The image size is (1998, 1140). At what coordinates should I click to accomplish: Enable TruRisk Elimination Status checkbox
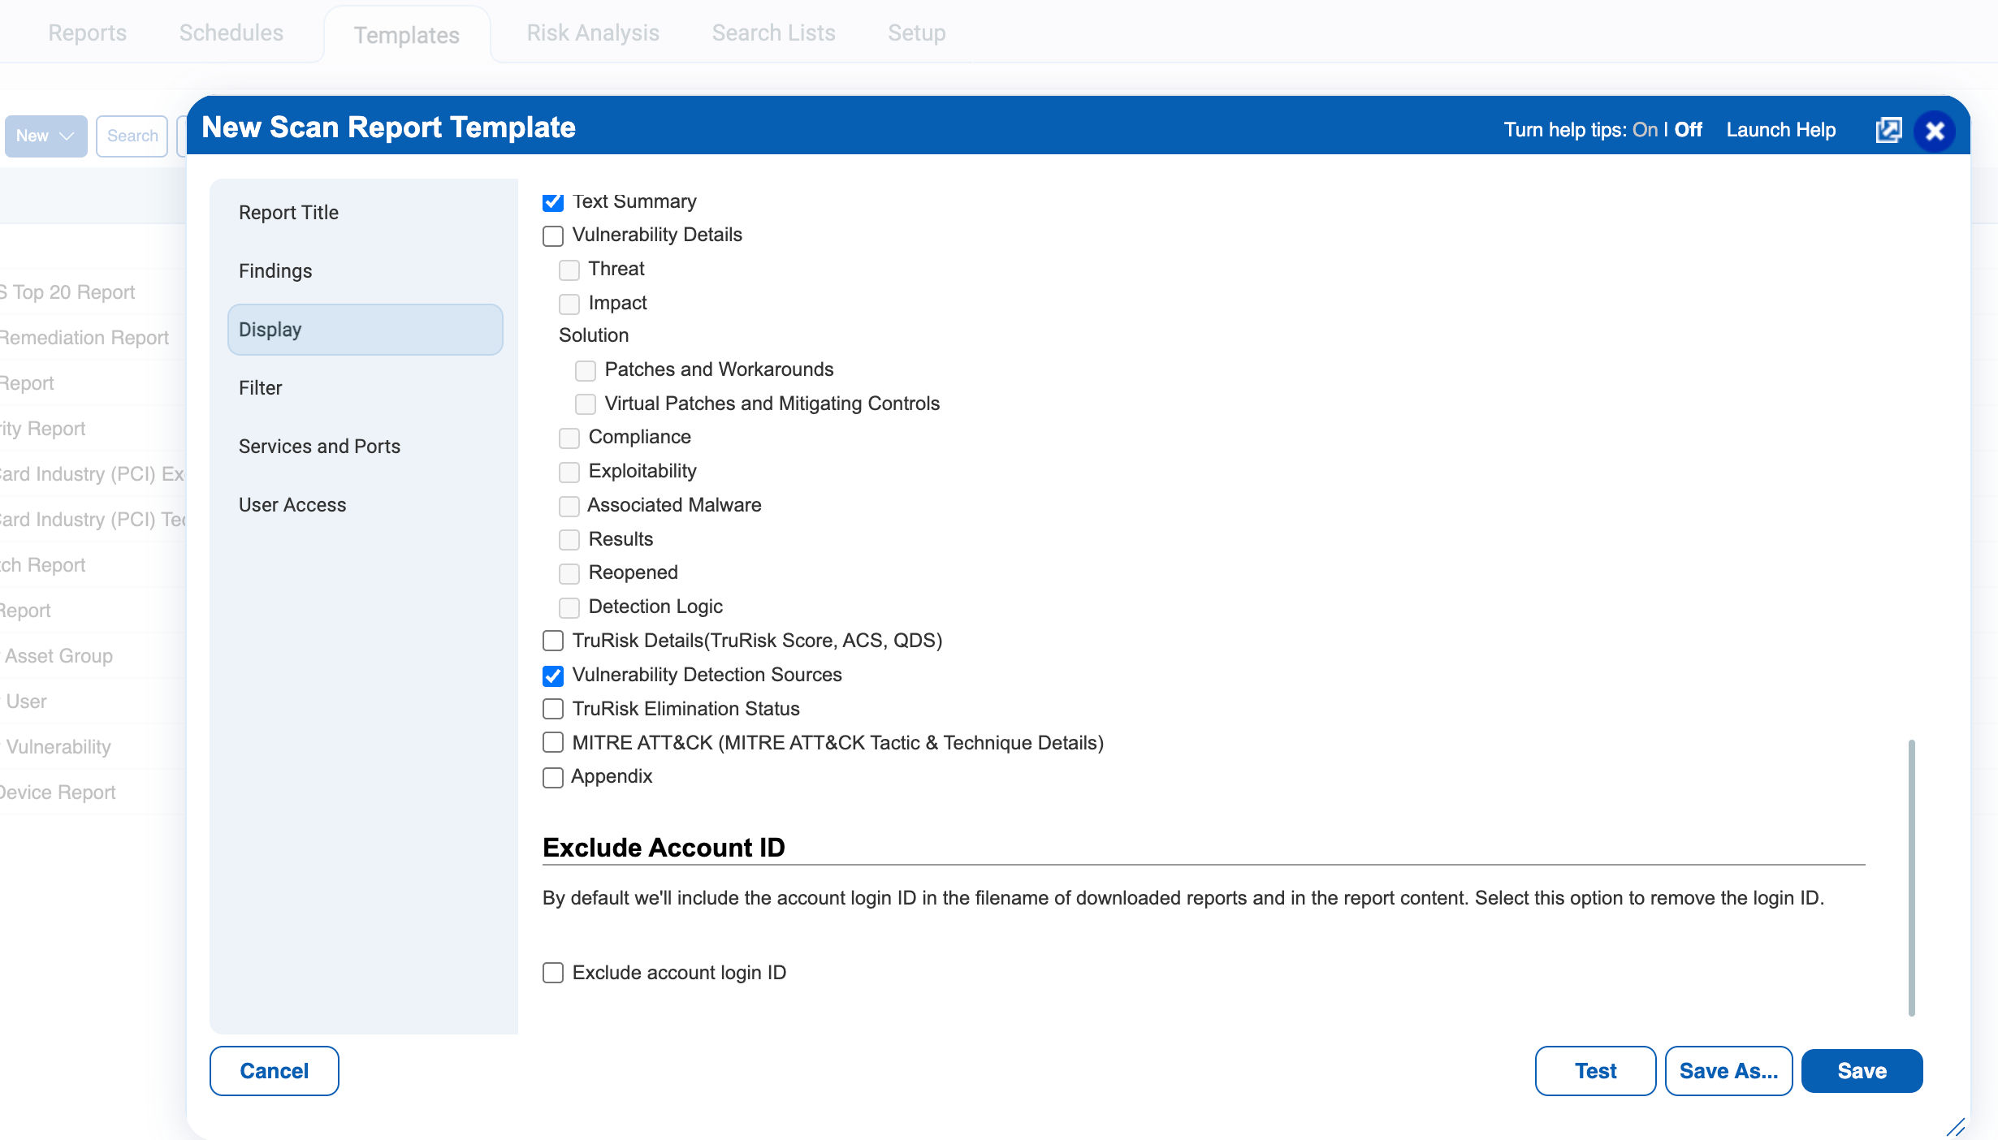point(553,709)
